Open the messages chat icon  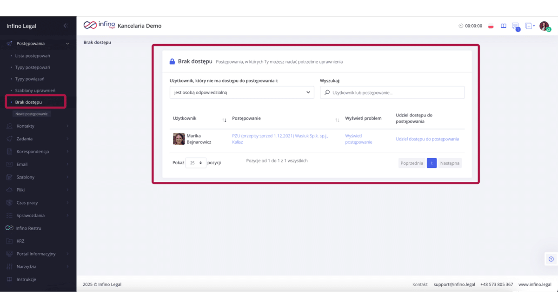coord(515,26)
